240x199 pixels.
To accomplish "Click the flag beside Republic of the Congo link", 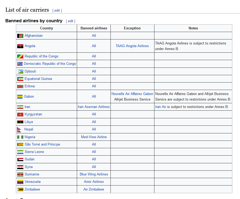I will (x=20, y=56).
